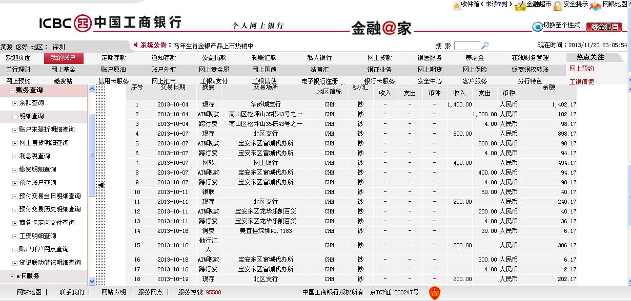Click sidebar scrollbar up arrow
Viewport: 631px width, 301px height.
click(92, 89)
